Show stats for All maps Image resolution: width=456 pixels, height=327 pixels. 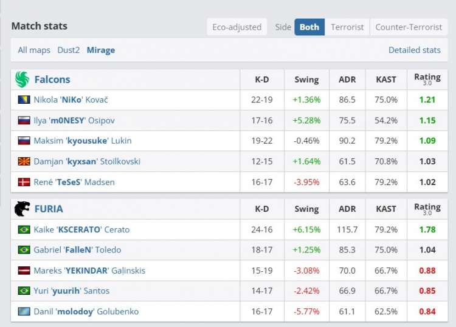point(34,50)
